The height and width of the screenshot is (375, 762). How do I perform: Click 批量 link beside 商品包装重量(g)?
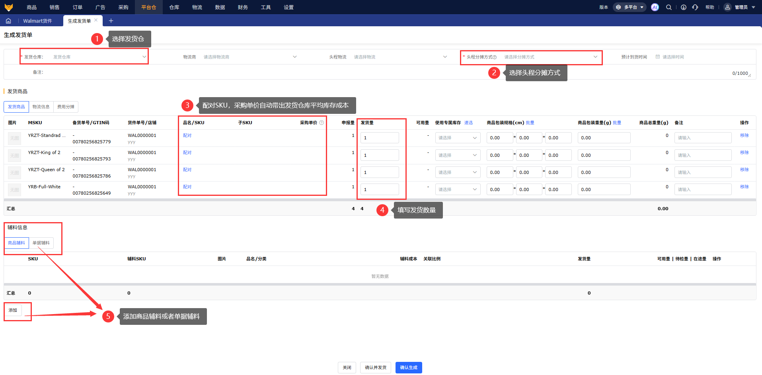point(617,123)
